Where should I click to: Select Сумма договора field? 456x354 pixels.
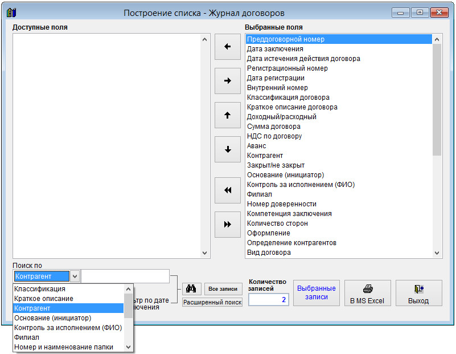[x=339, y=127]
